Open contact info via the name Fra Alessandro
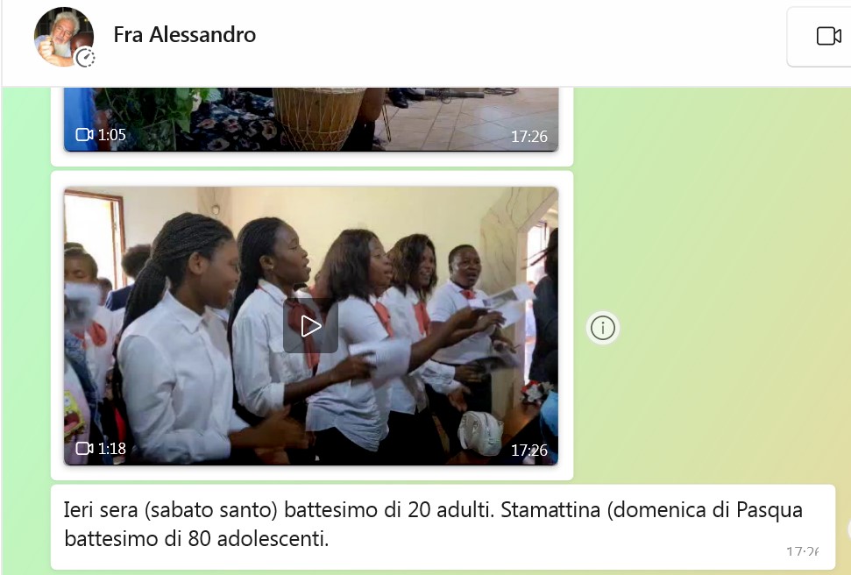 coord(185,35)
